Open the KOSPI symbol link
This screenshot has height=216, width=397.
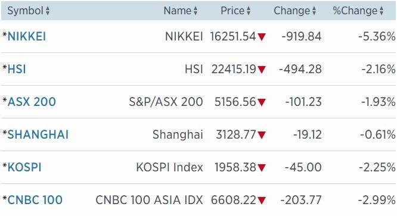[24, 167]
